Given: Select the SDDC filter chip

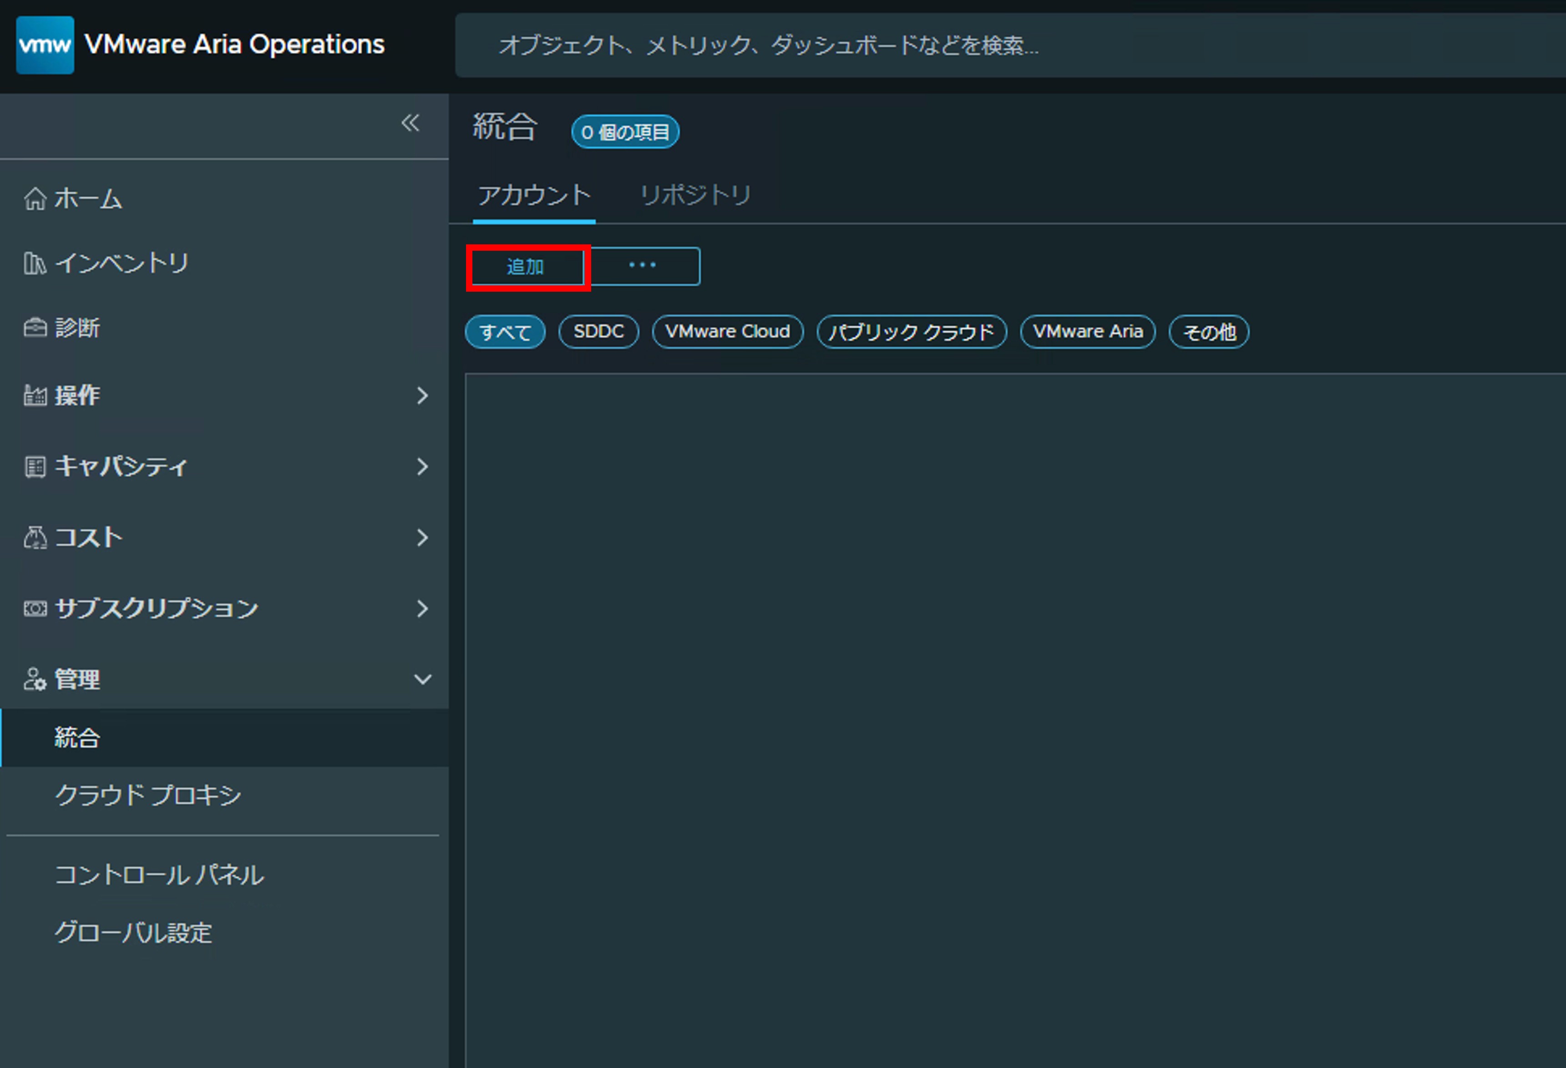Looking at the screenshot, I should (x=598, y=332).
